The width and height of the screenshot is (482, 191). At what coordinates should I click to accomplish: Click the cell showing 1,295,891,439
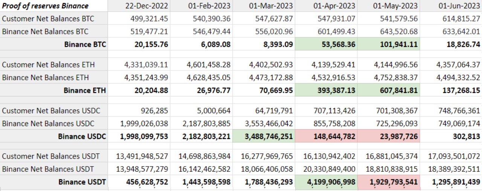[x=451, y=182]
